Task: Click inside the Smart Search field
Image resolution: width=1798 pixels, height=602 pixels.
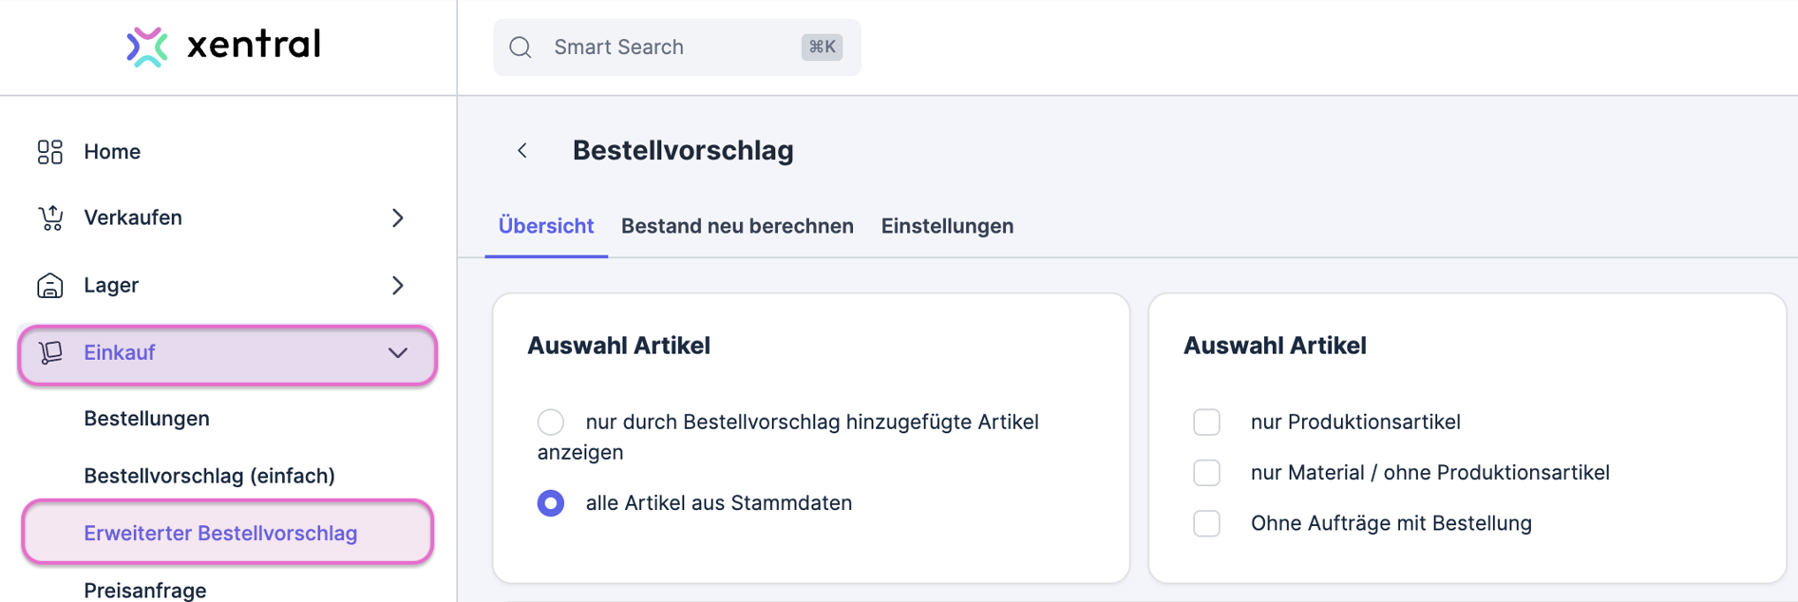Action: pyautogui.click(x=665, y=47)
